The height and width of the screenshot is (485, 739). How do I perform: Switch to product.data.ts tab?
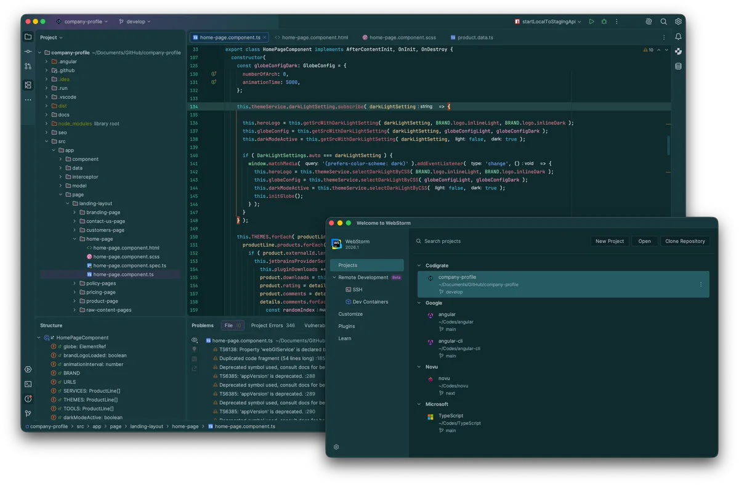pyautogui.click(x=471, y=38)
